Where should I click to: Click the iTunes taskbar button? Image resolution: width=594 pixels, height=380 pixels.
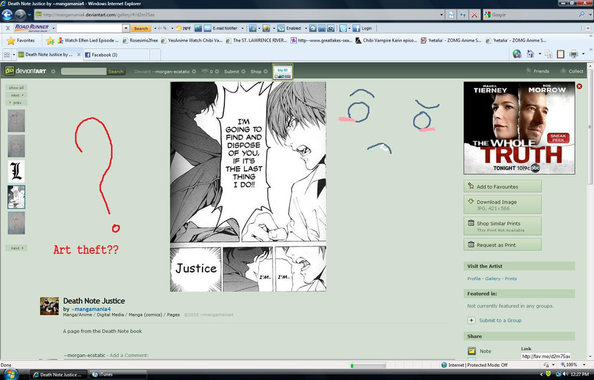coord(118,374)
